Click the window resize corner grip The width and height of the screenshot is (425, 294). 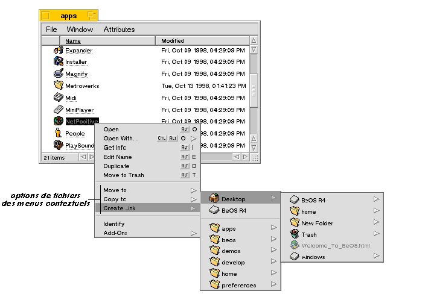click(x=255, y=158)
